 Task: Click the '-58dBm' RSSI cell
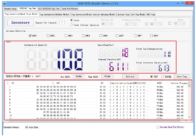(160, 90)
